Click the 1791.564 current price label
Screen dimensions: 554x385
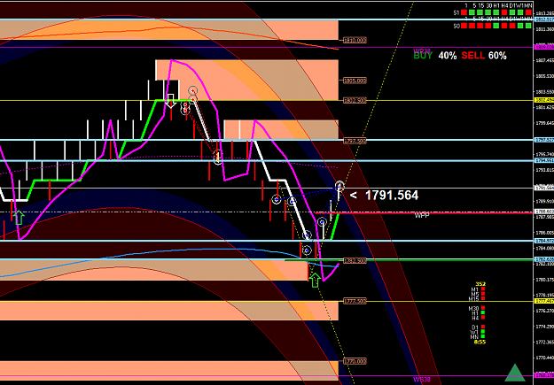pos(392,195)
